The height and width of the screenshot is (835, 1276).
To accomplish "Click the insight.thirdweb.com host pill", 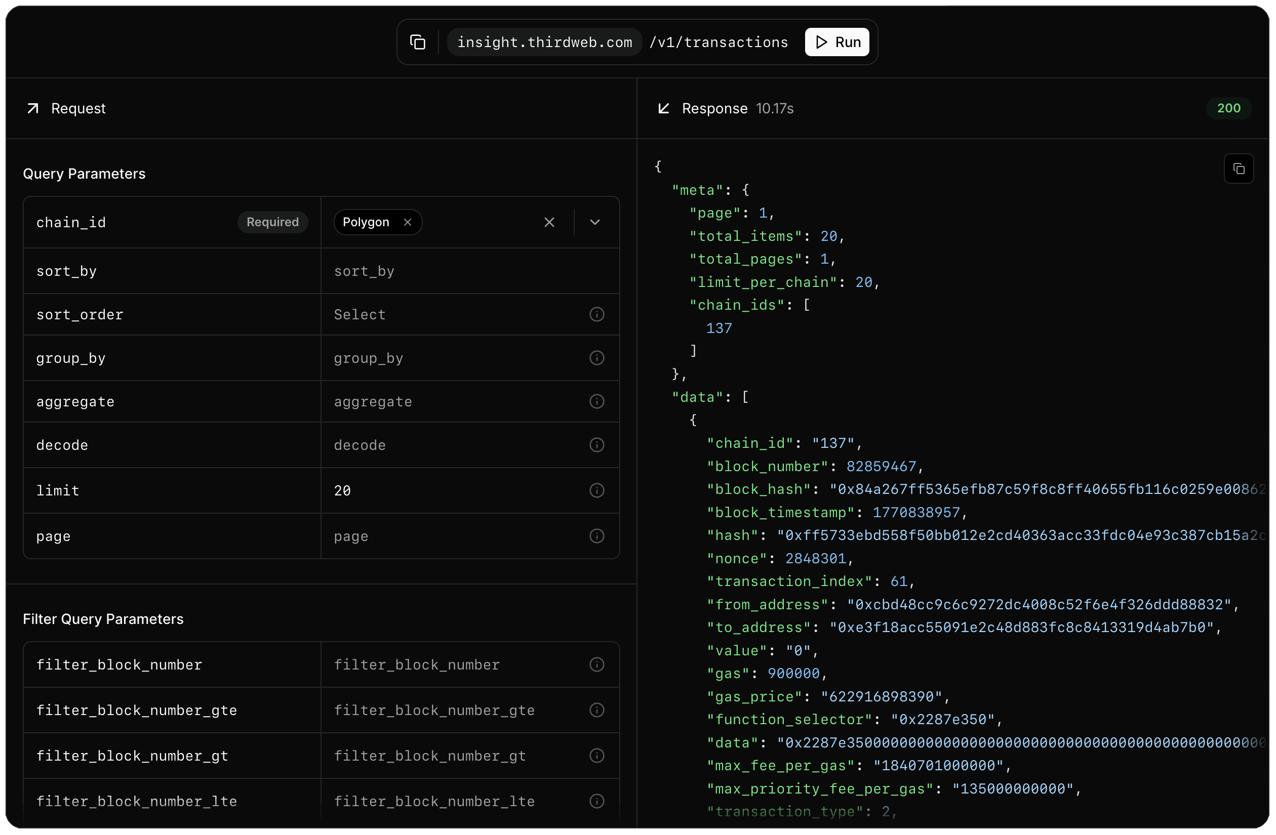I will click(544, 42).
